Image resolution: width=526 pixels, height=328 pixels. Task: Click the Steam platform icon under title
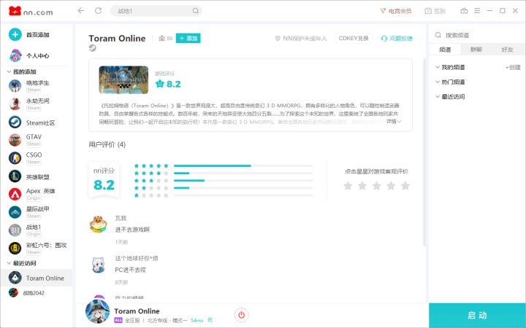pyautogui.click(x=93, y=48)
